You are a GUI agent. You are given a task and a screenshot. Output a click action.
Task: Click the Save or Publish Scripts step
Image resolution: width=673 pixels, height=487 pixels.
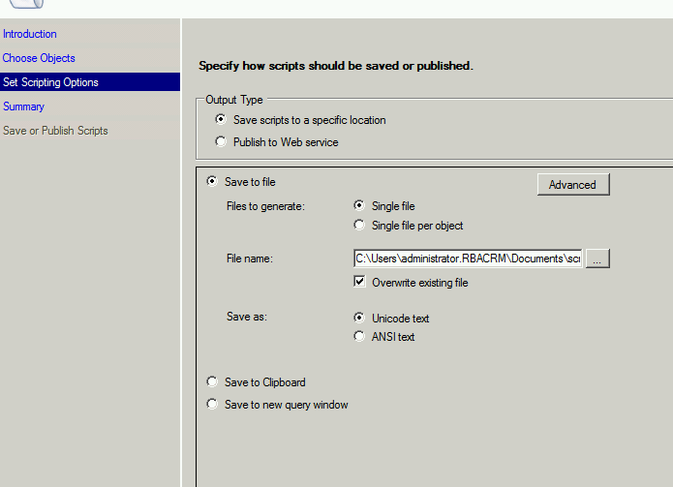point(55,131)
